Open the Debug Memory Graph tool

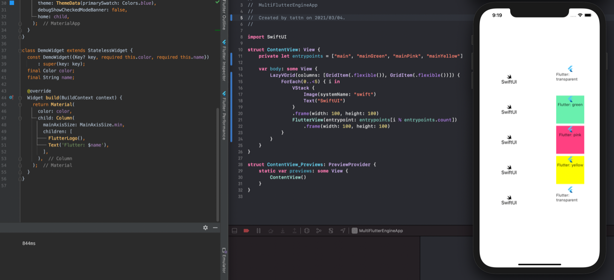pos(319,230)
